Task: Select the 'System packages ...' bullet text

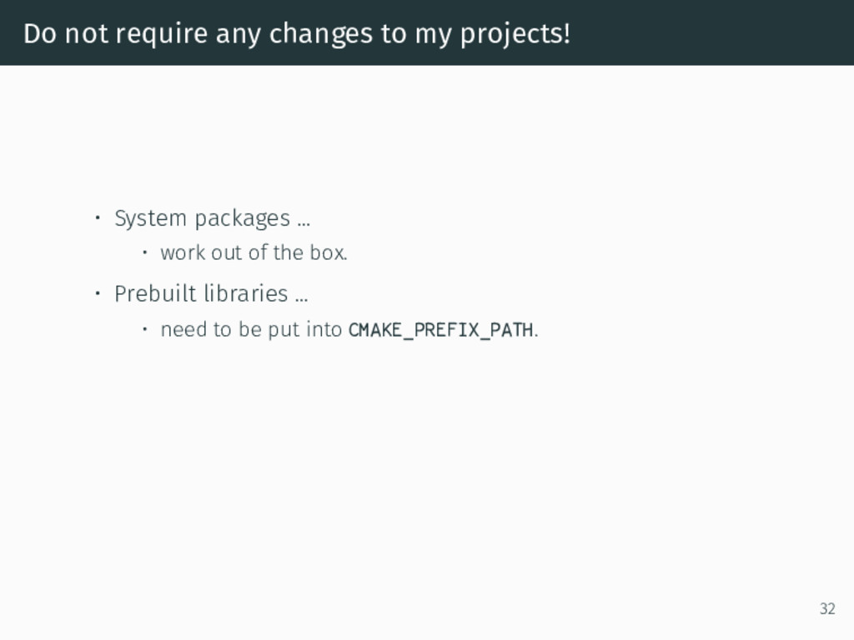Action: tap(213, 219)
